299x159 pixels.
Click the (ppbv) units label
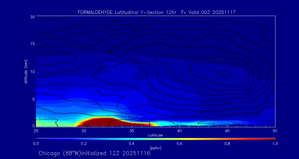coord(155,148)
